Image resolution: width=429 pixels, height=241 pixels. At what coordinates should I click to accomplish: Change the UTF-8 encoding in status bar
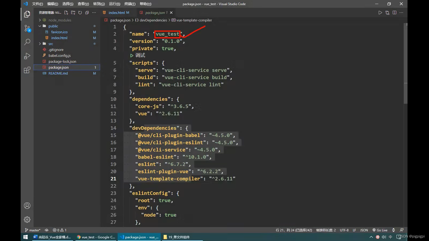pos(344,230)
